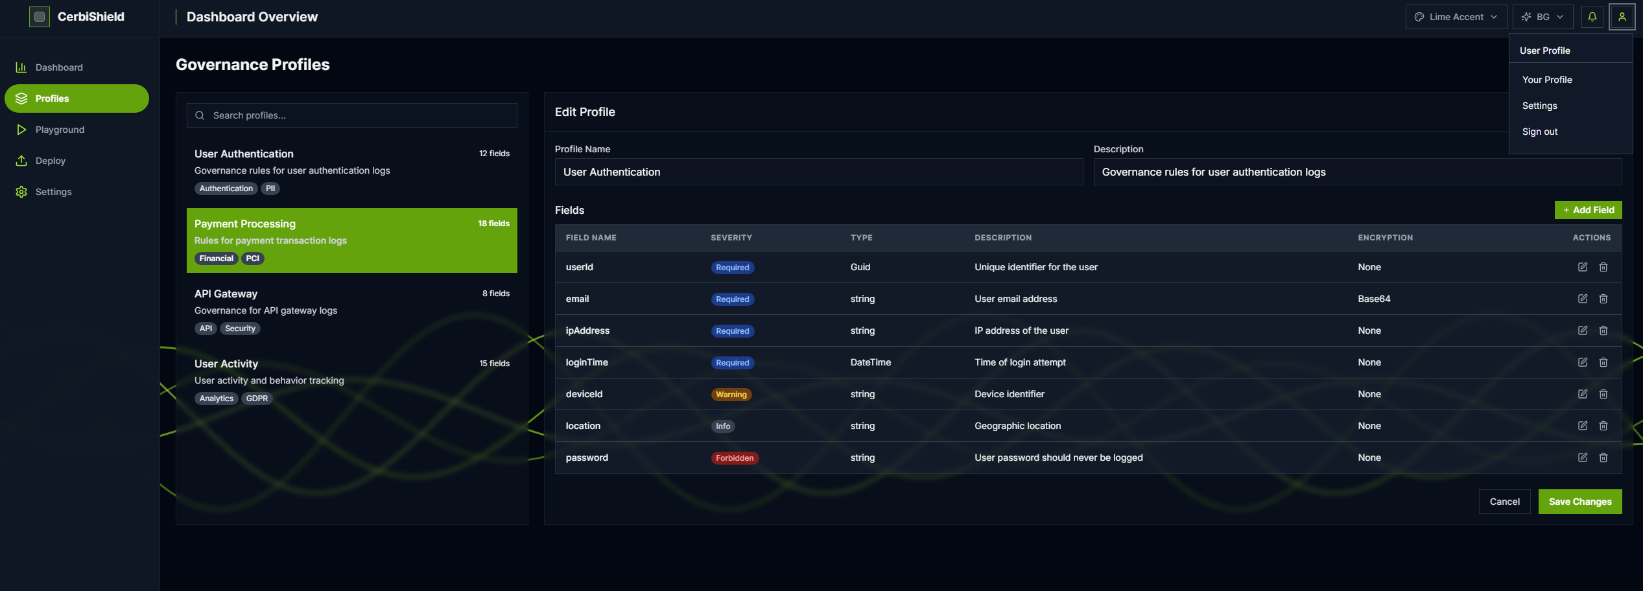Save changes to the profile
This screenshot has height=591, width=1643.
pos(1579,501)
